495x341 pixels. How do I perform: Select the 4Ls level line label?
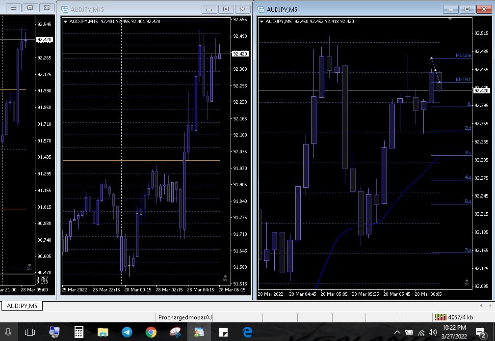(x=468, y=177)
